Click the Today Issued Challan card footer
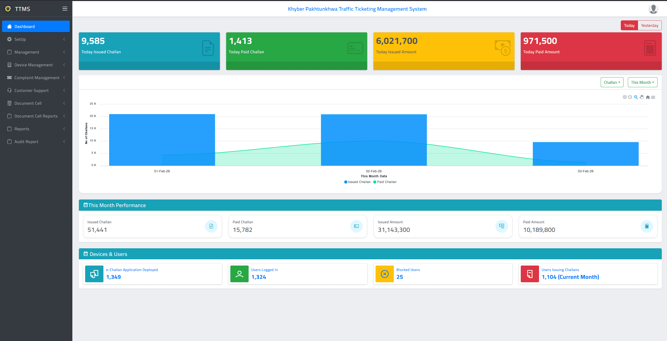Image resolution: width=667 pixels, height=341 pixels. [149, 66]
